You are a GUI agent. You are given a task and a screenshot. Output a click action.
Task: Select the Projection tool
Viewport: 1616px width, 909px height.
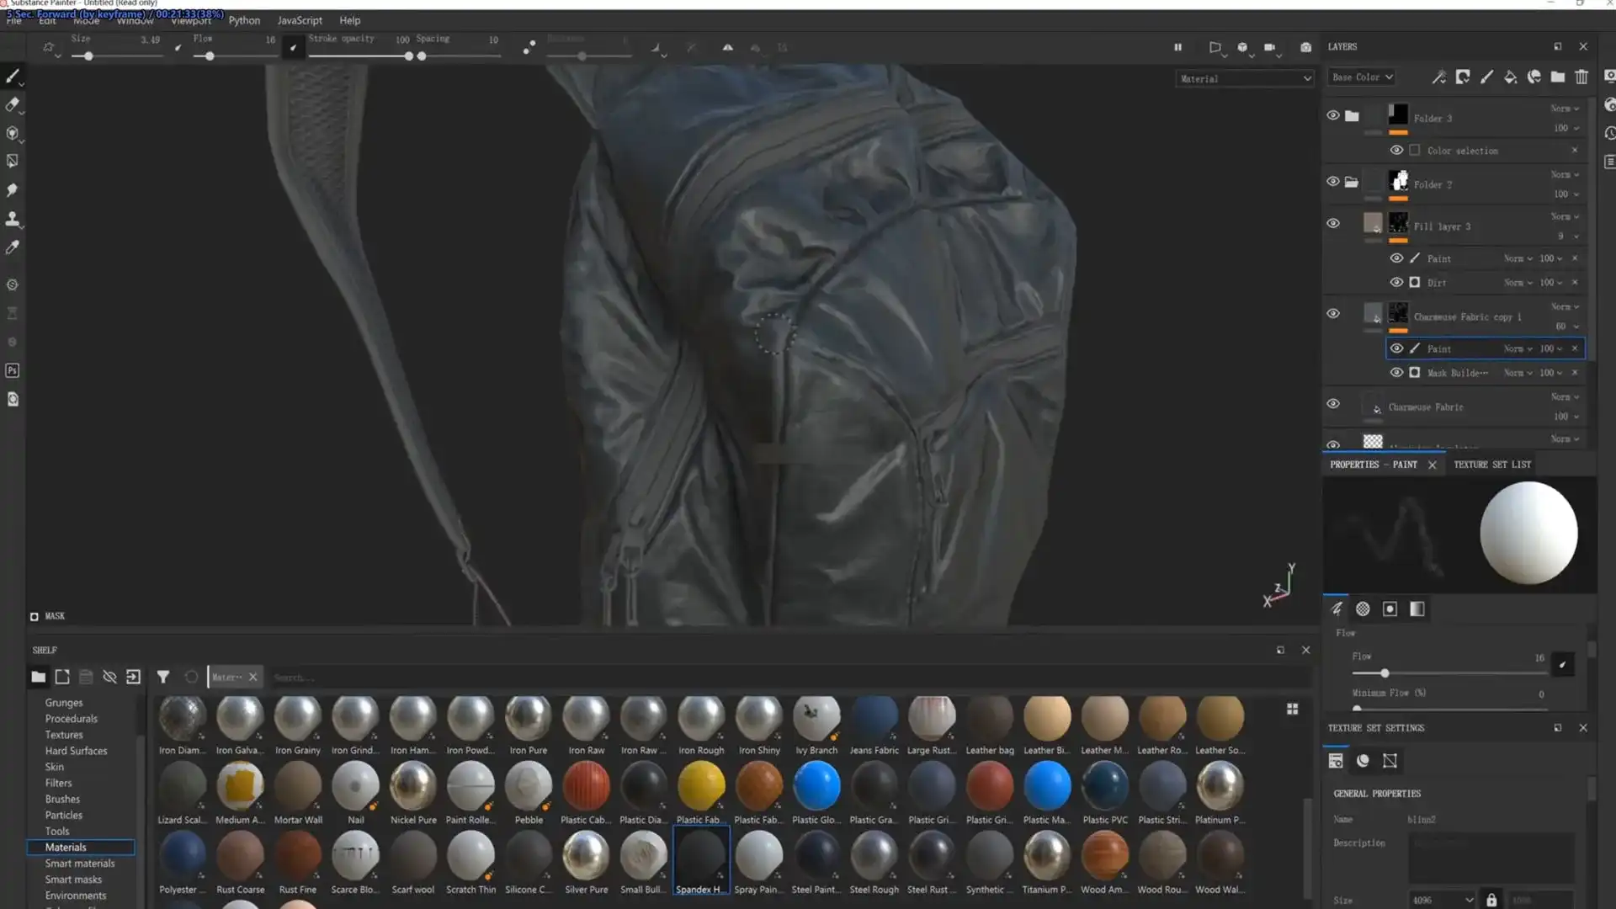[13, 133]
